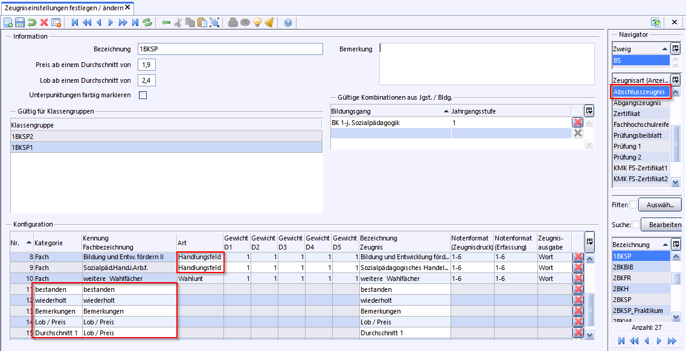The height and width of the screenshot is (351, 686).
Task: Save changes with the floppy disk icon
Action: (20, 22)
